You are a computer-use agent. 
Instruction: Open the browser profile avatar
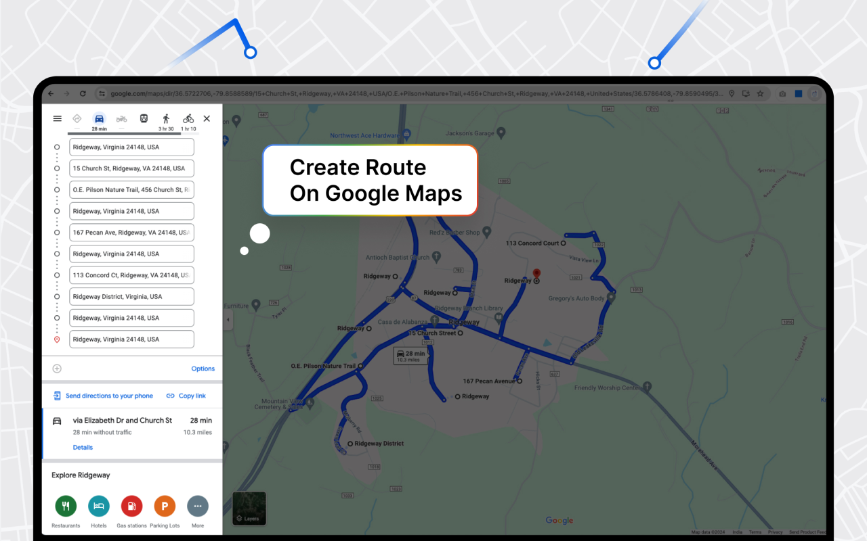pyautogui.click(x=816, y=93)
